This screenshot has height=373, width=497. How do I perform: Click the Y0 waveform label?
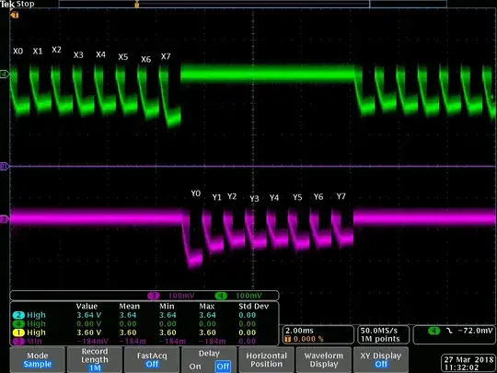click(196, 193)
